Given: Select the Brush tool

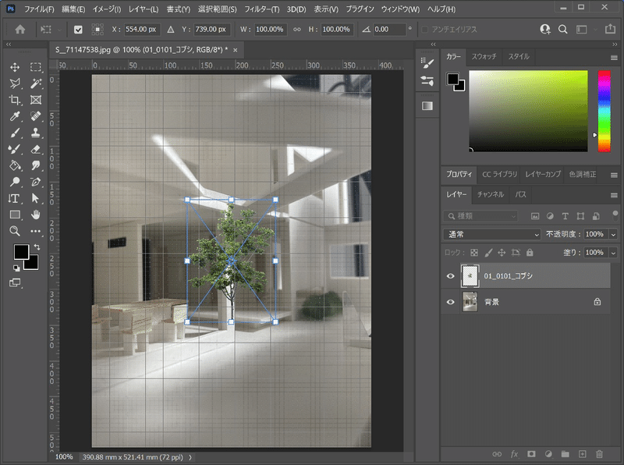Looking at the screenshot, I should (15, 133).
